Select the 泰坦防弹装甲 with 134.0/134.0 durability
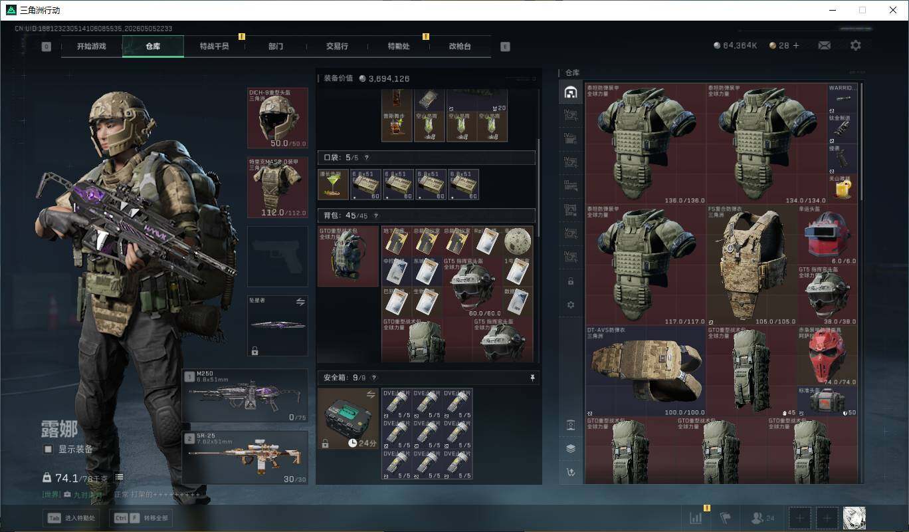 click(766, 144)
